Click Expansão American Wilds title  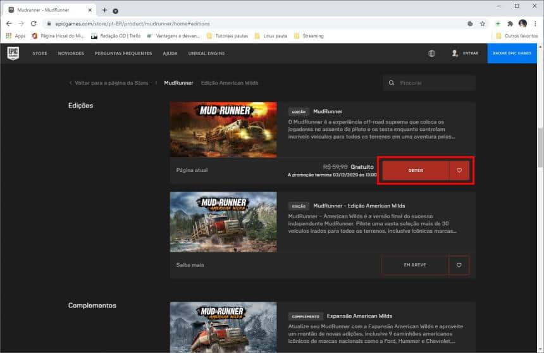[x=359, y=316]
